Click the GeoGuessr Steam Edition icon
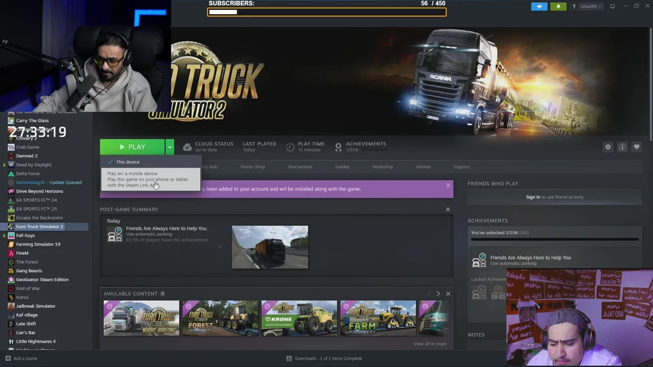Image resolution: width=653 pixels, height=367 pixels. (11, 279)
